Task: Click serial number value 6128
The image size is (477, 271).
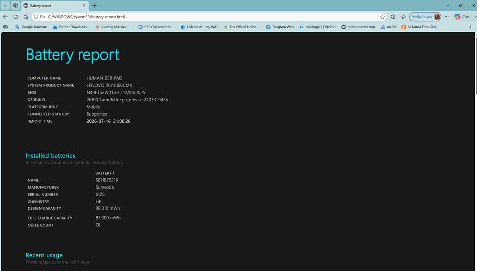Action: pos(100,194)
